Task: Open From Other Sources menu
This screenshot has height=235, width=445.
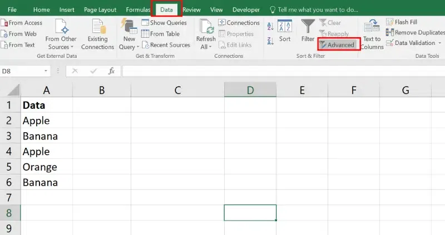Action: pyautogui.click(x=61, y=34)
